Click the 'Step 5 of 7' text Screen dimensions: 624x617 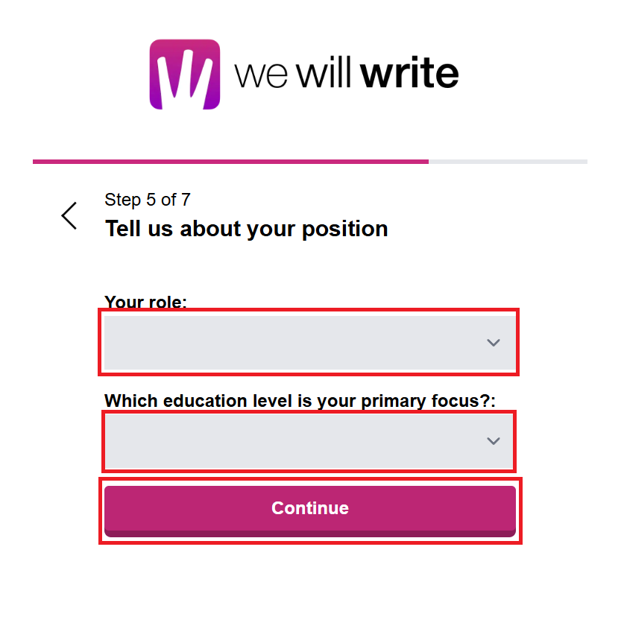(148, 200)
